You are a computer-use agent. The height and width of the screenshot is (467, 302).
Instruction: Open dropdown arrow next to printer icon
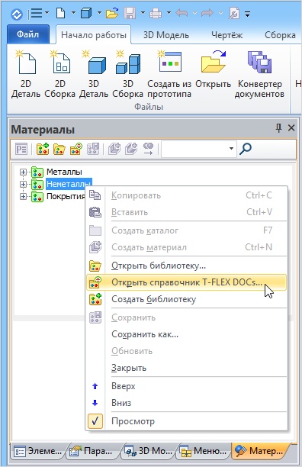pyautogui.click(x=169, y=13)
